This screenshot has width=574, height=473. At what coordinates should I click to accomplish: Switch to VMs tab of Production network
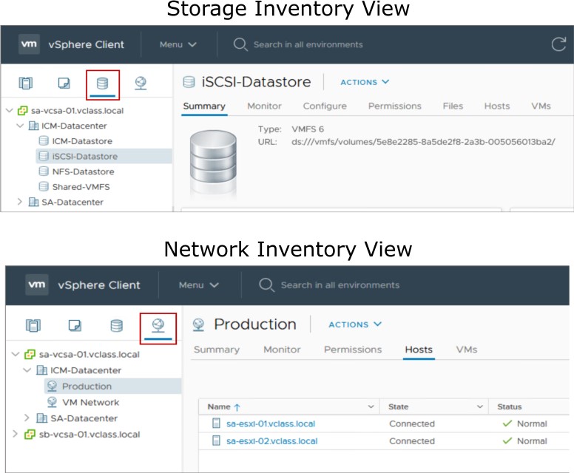pos(466,350)
